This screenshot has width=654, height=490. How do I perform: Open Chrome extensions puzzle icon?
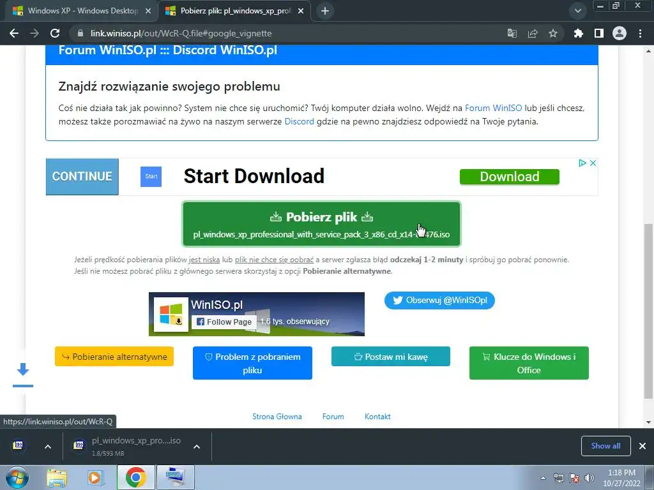click(578, 33)
